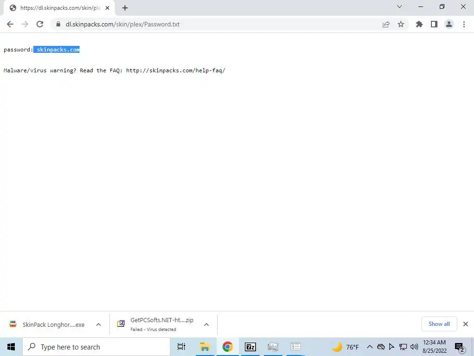Open the Extensions puzzle menu
The image size is (474, 356).
tap(419, 24)
